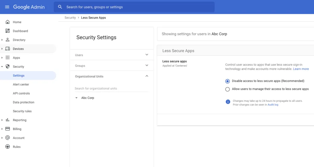Viewport: 314px width, 167px height.
Task: Click the Apps grid icon
Action: pyautogui.click(x=8, y=58)
